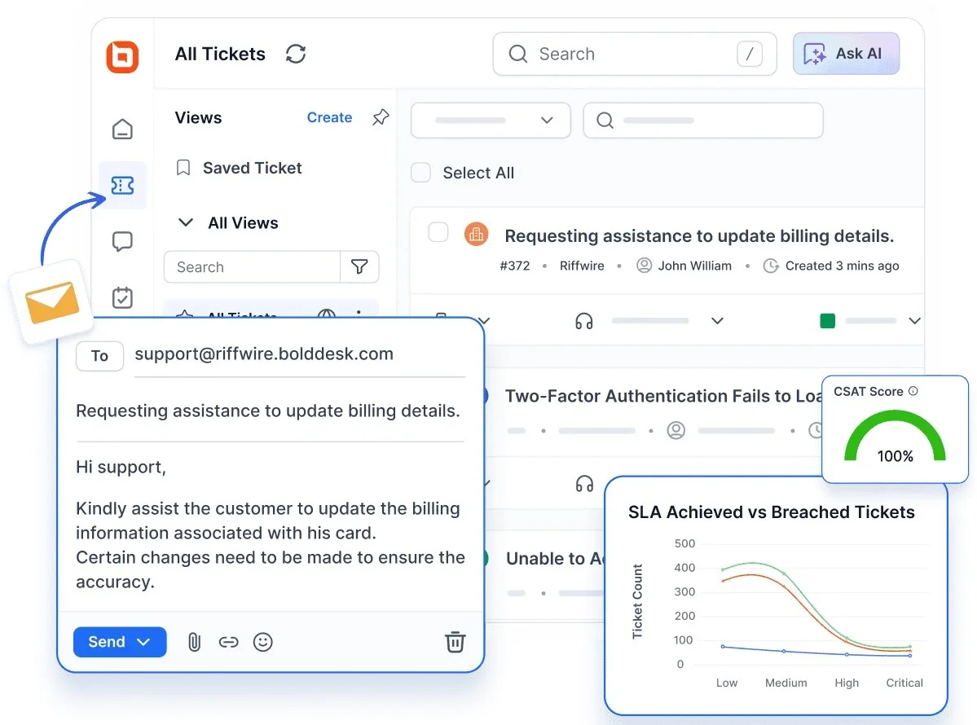Screen dimensions: 977x725
Task: Click the attachment paperclip icon
Action: 193,642
